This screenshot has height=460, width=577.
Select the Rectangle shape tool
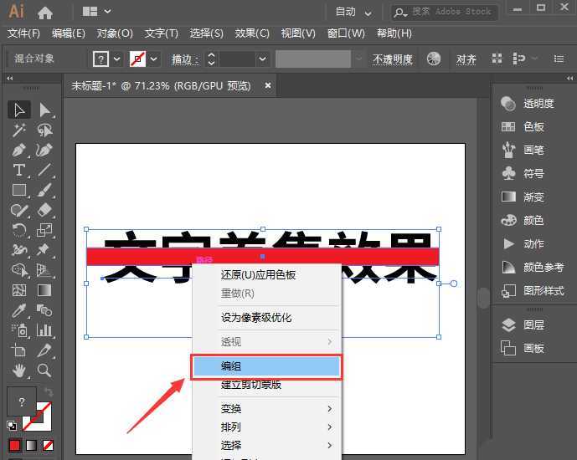pyautogui.click(x=19, y=190)
